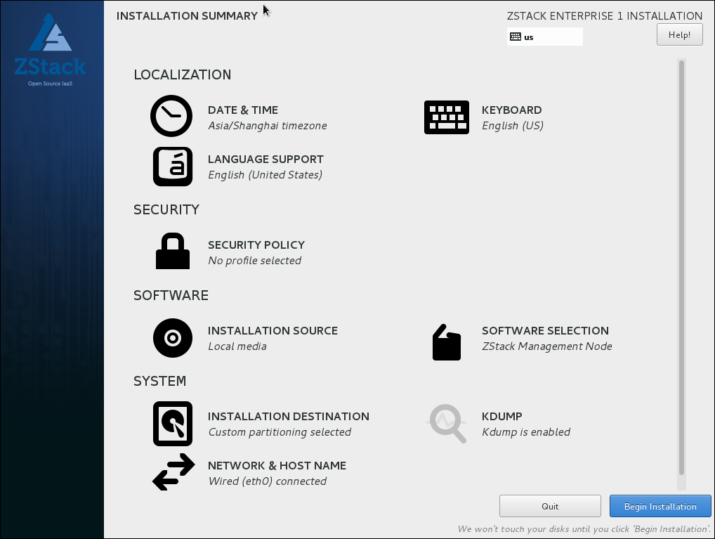The image size is (715, 539).
Task: Open the NETWORK & HOST NAME heading
Action: (x=277, y=465)
